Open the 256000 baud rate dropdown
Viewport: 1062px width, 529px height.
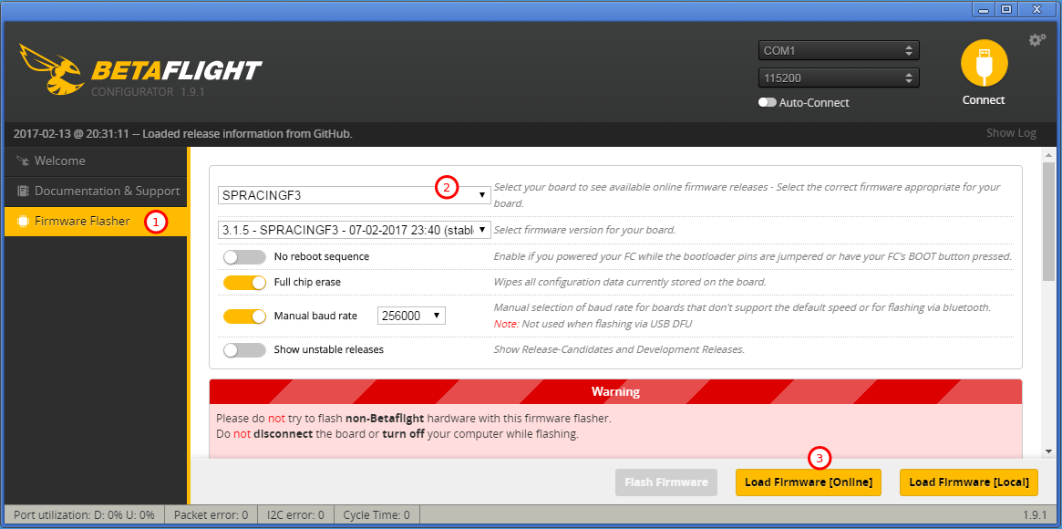click(411, 316)
